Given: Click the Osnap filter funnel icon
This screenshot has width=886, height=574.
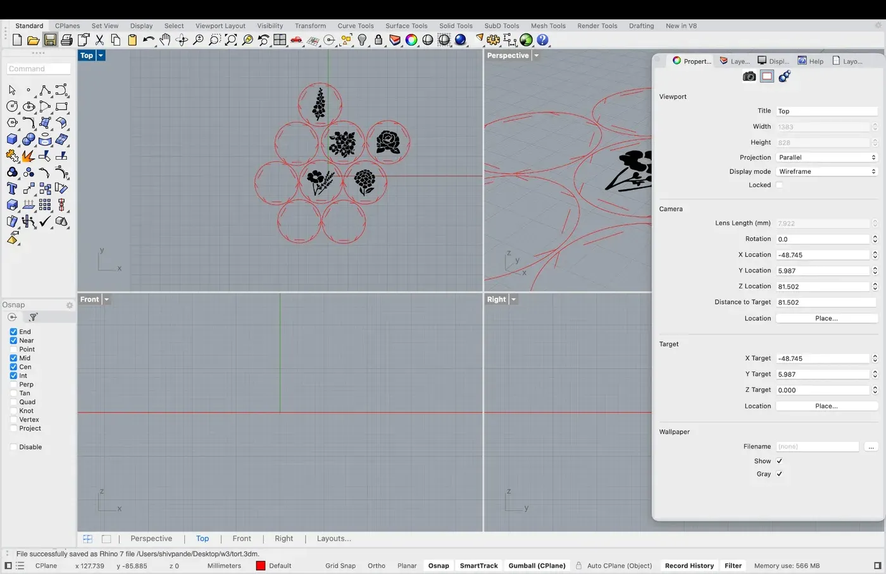Looking at the screenshot, I should [x=34, y=317].
